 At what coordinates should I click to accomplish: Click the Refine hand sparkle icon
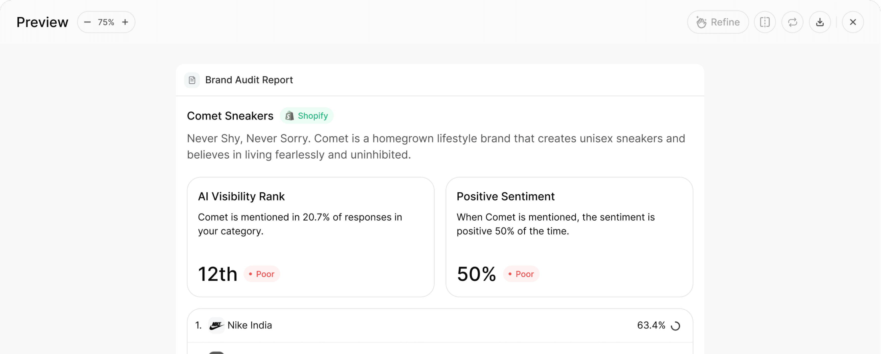click(x=701, y=22)
